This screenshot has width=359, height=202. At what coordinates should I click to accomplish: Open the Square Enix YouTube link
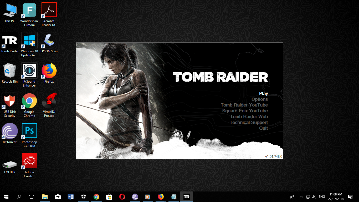(x=245, y=111)
